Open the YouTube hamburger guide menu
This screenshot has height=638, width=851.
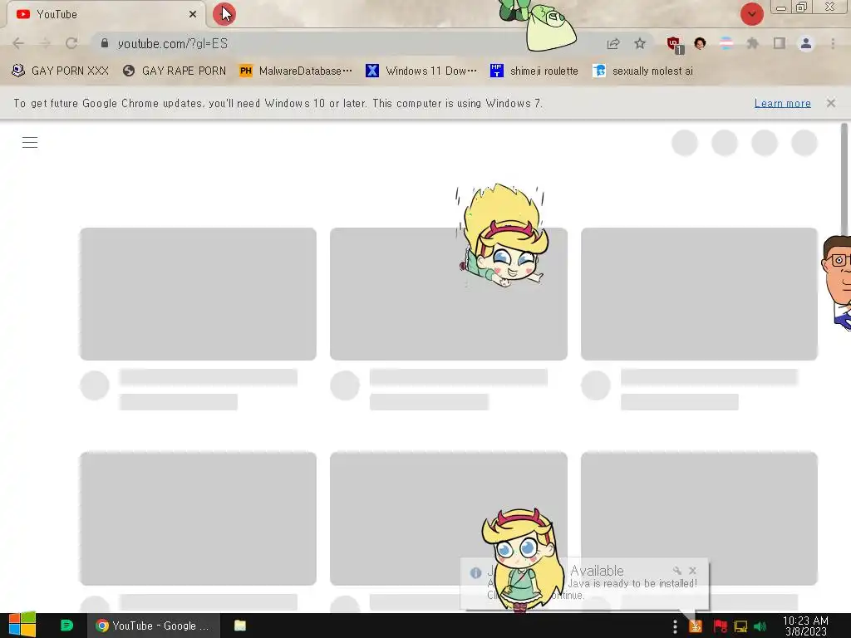point(30,143)
